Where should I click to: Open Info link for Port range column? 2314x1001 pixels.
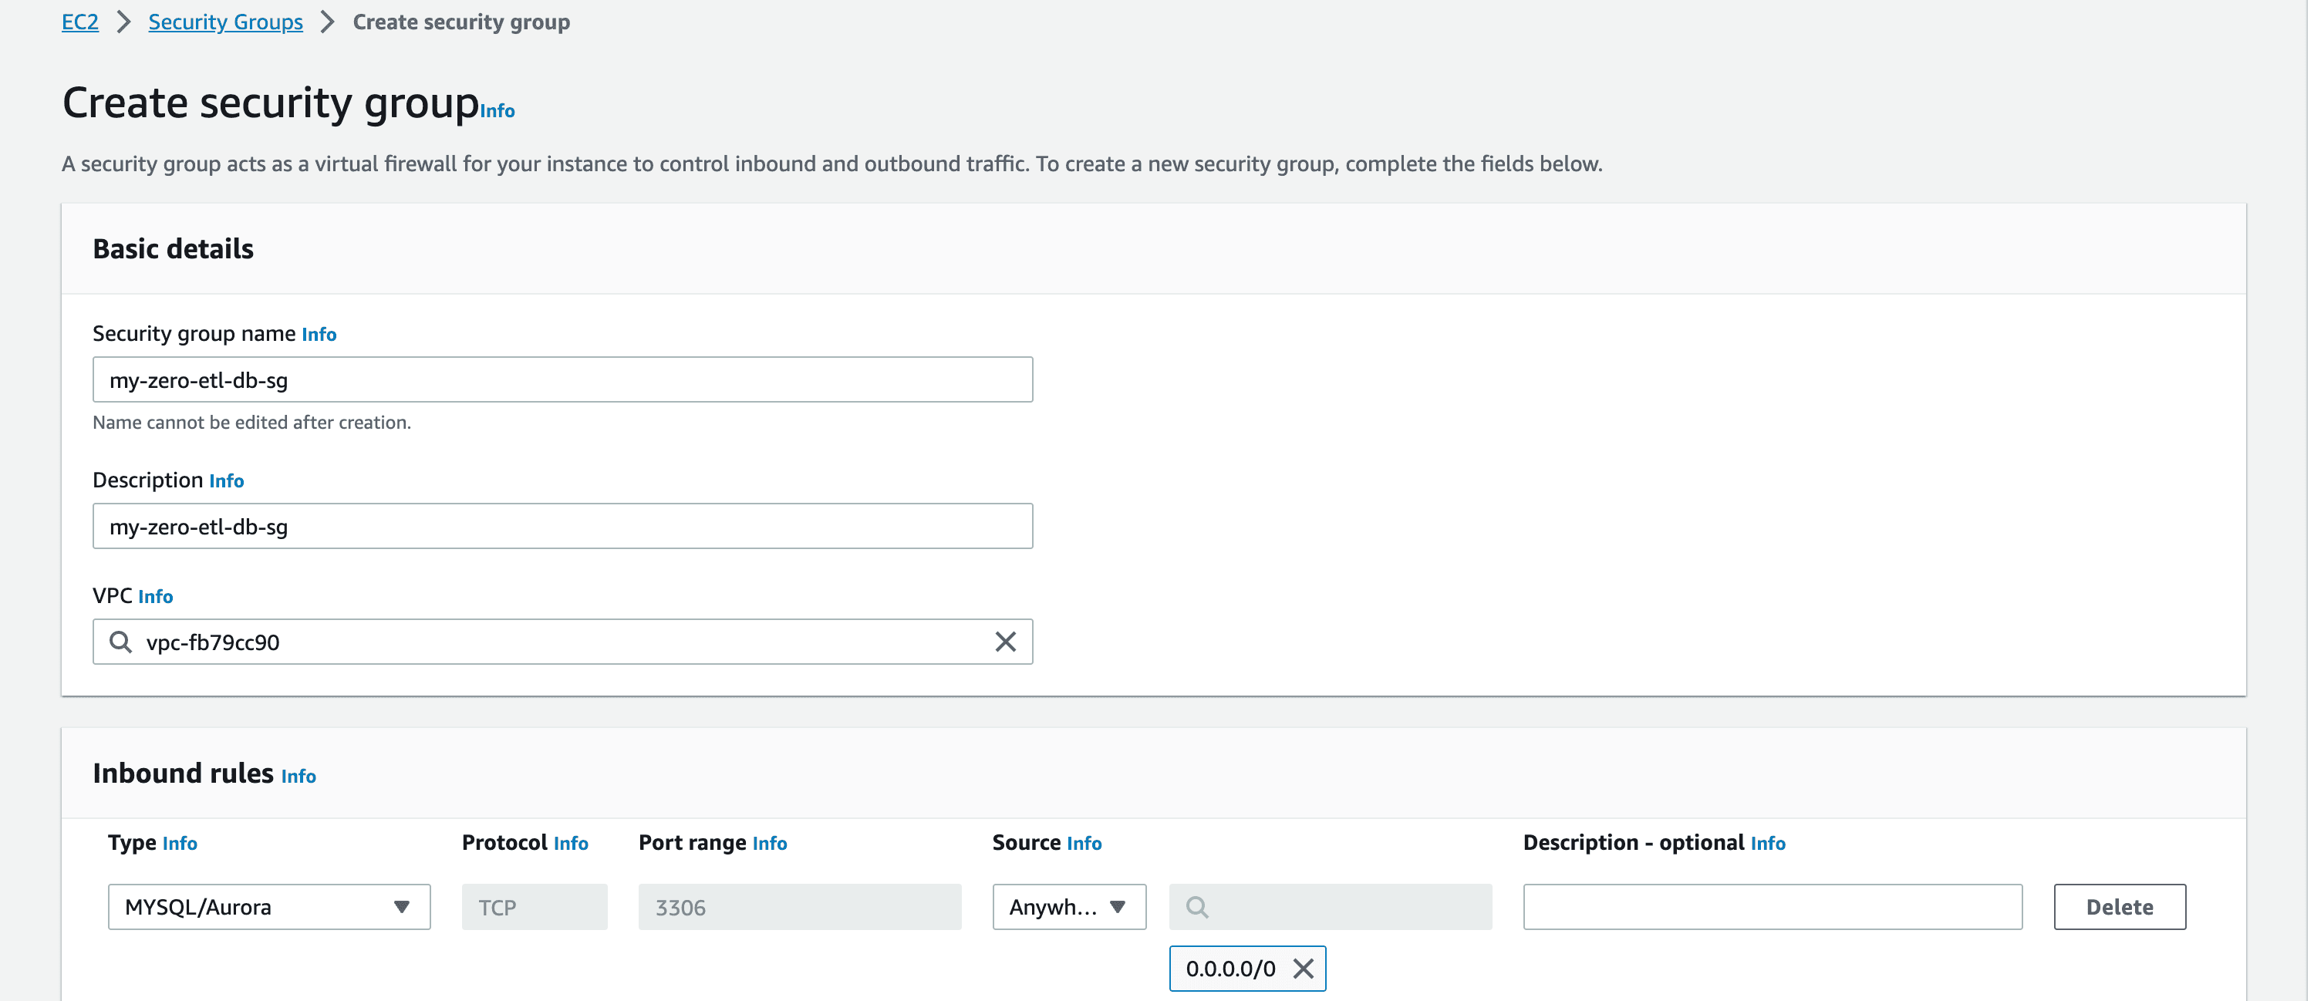click(770, 843)
